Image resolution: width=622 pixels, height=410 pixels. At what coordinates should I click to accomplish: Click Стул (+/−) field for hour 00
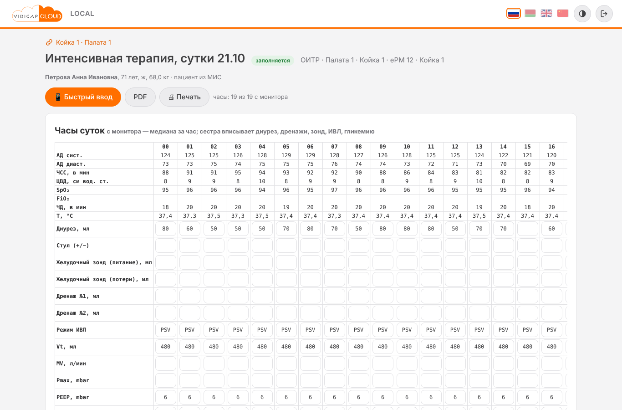click(166, 246)
